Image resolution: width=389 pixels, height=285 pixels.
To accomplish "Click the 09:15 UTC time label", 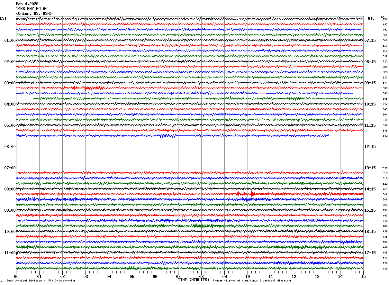I will (370, 83).
